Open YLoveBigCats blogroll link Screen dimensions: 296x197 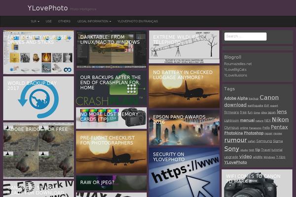click(x=235, y=69)
